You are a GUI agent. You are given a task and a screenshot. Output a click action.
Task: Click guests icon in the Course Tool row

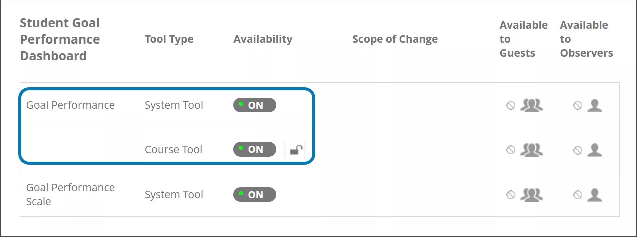coord(531,150)
